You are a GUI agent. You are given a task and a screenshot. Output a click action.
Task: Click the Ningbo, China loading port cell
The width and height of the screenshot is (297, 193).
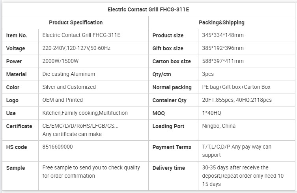tap(247, 130)
